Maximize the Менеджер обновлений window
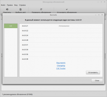107x97 pixels. tap(101, 2)
